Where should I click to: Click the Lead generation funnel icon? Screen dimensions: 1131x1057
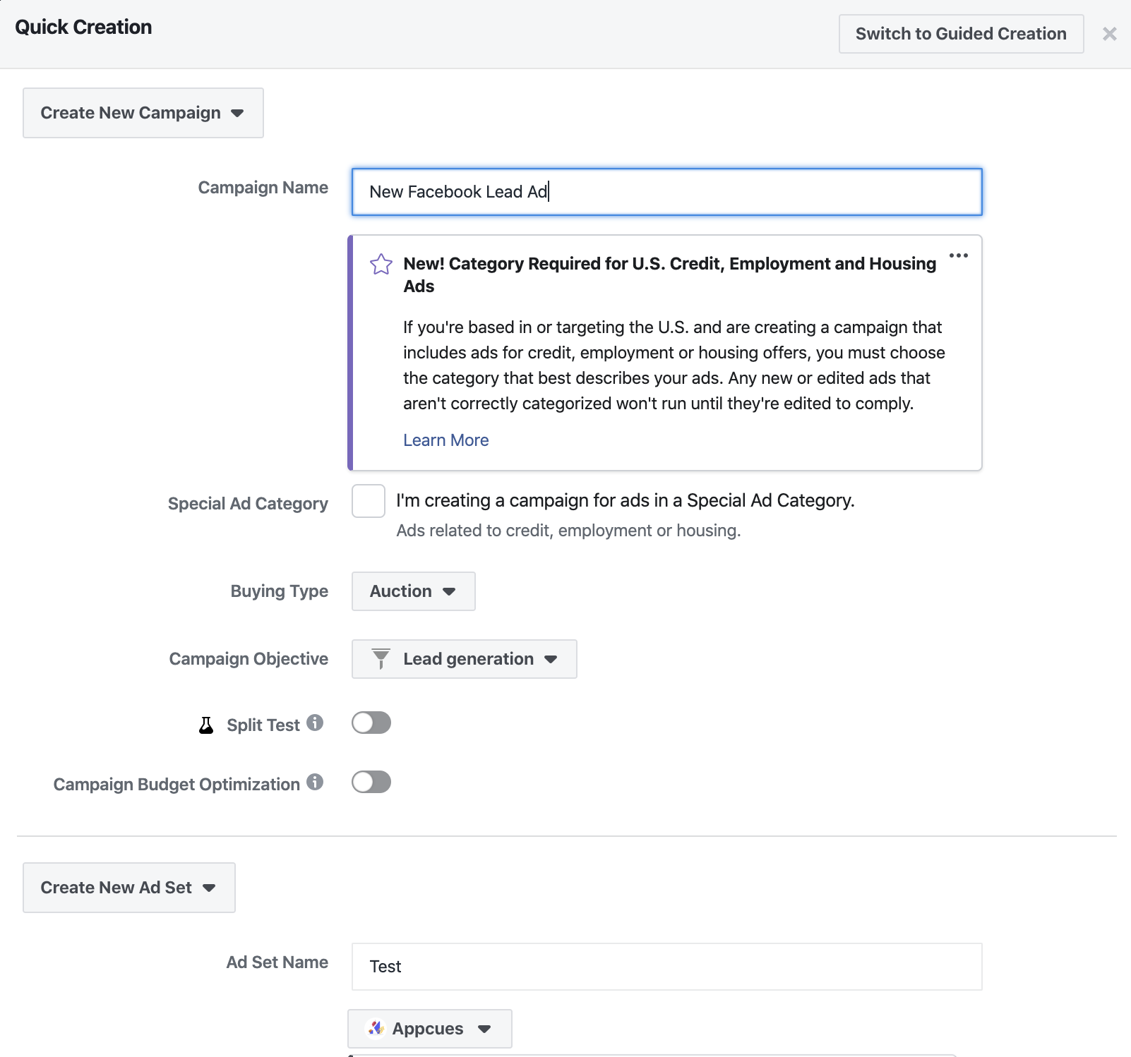(x=381, y=659)
